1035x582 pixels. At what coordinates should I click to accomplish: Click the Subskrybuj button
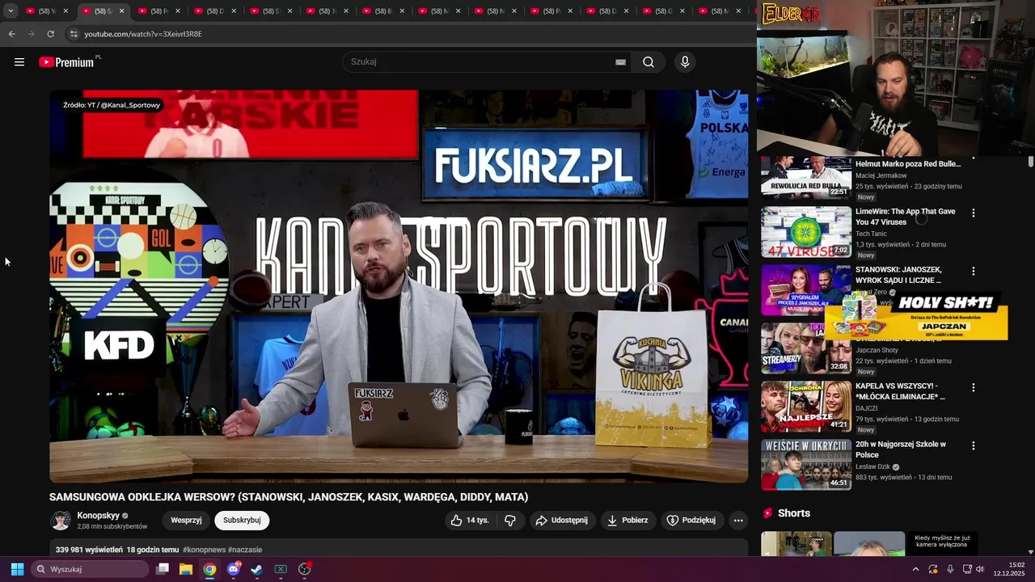242,521
